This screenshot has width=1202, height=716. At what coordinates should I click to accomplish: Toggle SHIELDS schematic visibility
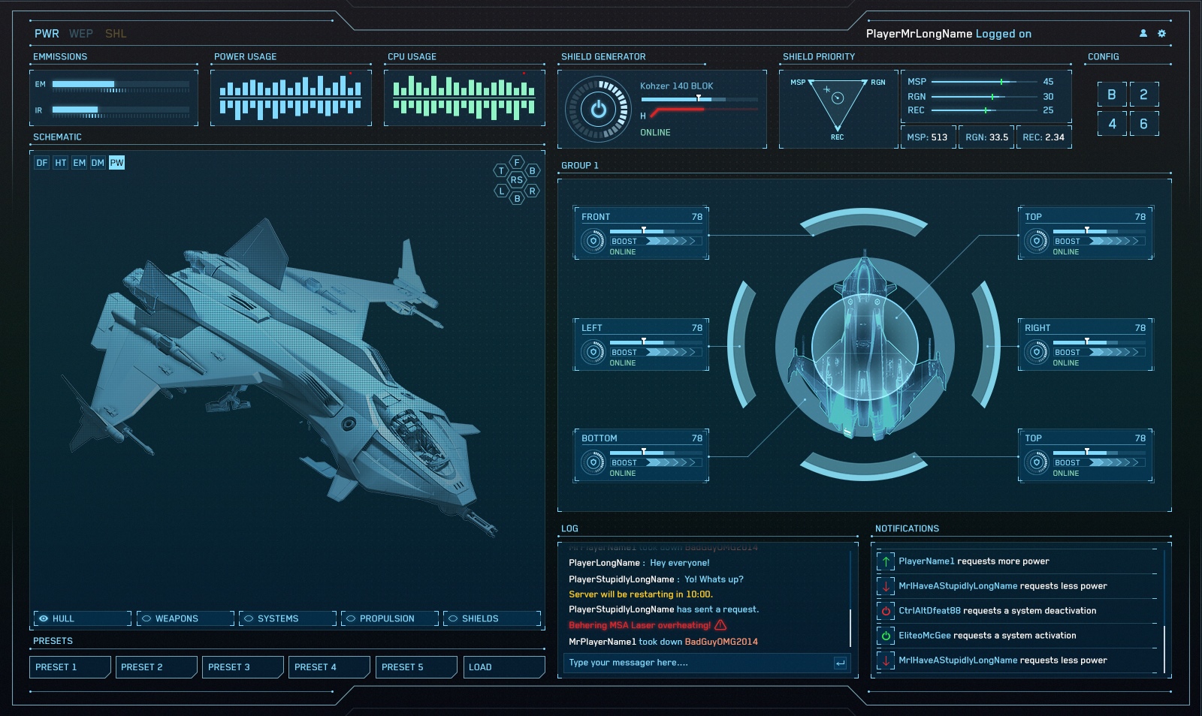(x=453, y=618)
